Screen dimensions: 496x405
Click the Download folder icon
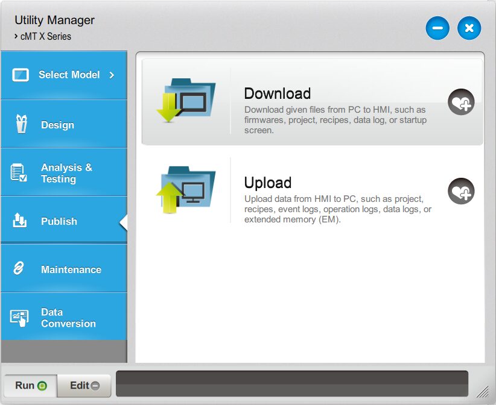point(186,101)
